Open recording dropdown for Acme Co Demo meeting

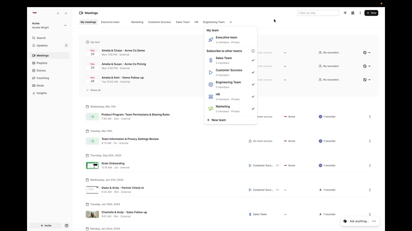(367, 53)
